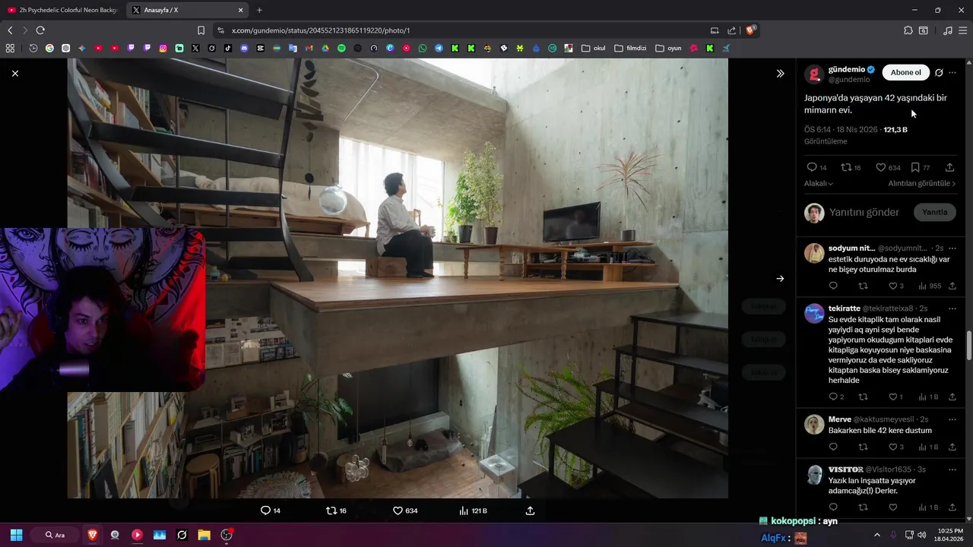Go to the next photo arrow
This screenshot has height=547, width=973.
[x=780, y=279]
